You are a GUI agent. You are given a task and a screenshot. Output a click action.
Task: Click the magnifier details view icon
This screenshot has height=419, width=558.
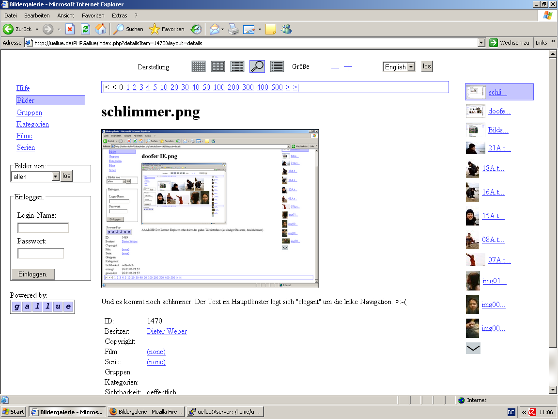click(x=257, y=66)
